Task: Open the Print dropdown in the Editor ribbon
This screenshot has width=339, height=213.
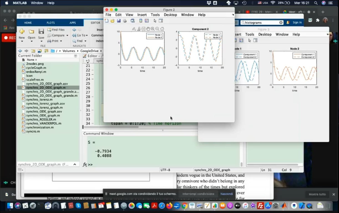Action: [61, 41]
